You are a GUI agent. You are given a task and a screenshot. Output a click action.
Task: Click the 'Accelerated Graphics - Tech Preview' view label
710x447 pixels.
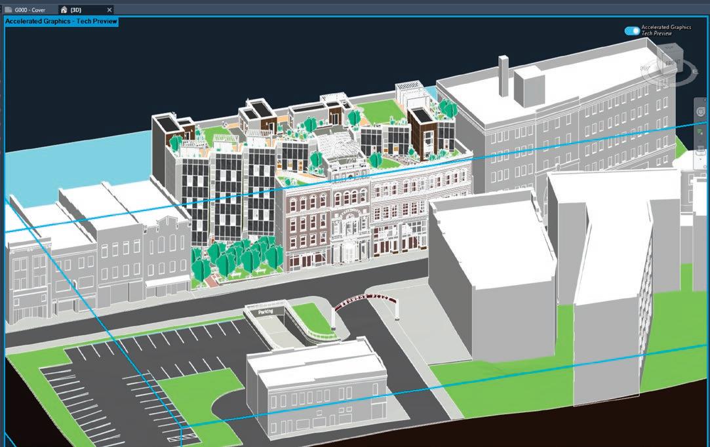point(61,21)
